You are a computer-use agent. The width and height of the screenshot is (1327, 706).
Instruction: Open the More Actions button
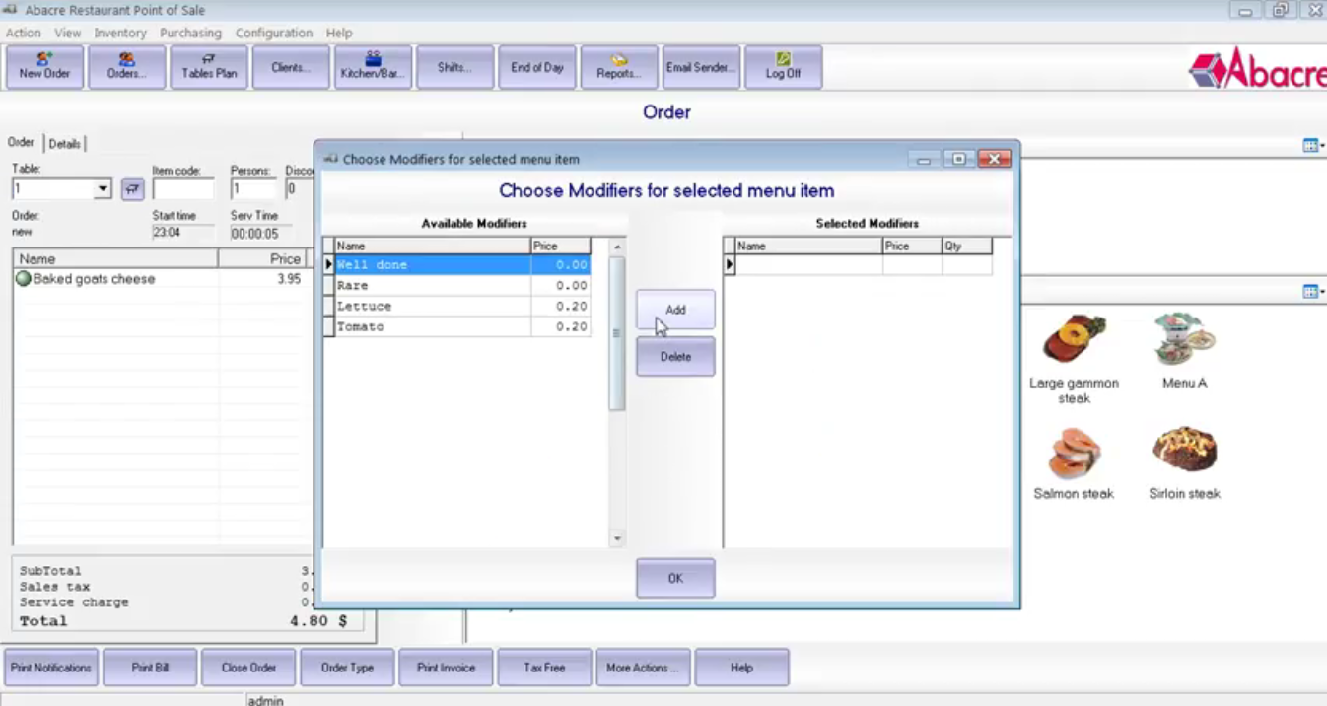(643, 668)
